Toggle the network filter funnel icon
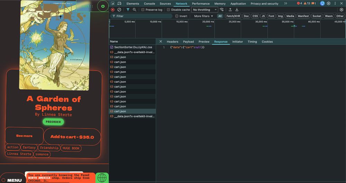This screenshot has height=183, width=346. tap(128, 10)
